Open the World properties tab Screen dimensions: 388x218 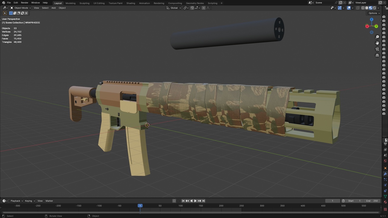click(x=386, y=161)
